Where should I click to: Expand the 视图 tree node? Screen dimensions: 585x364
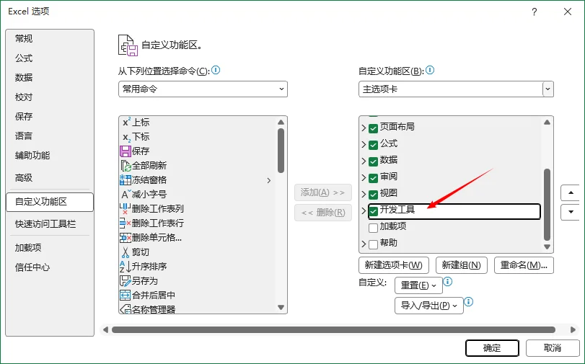pos(364,195)
